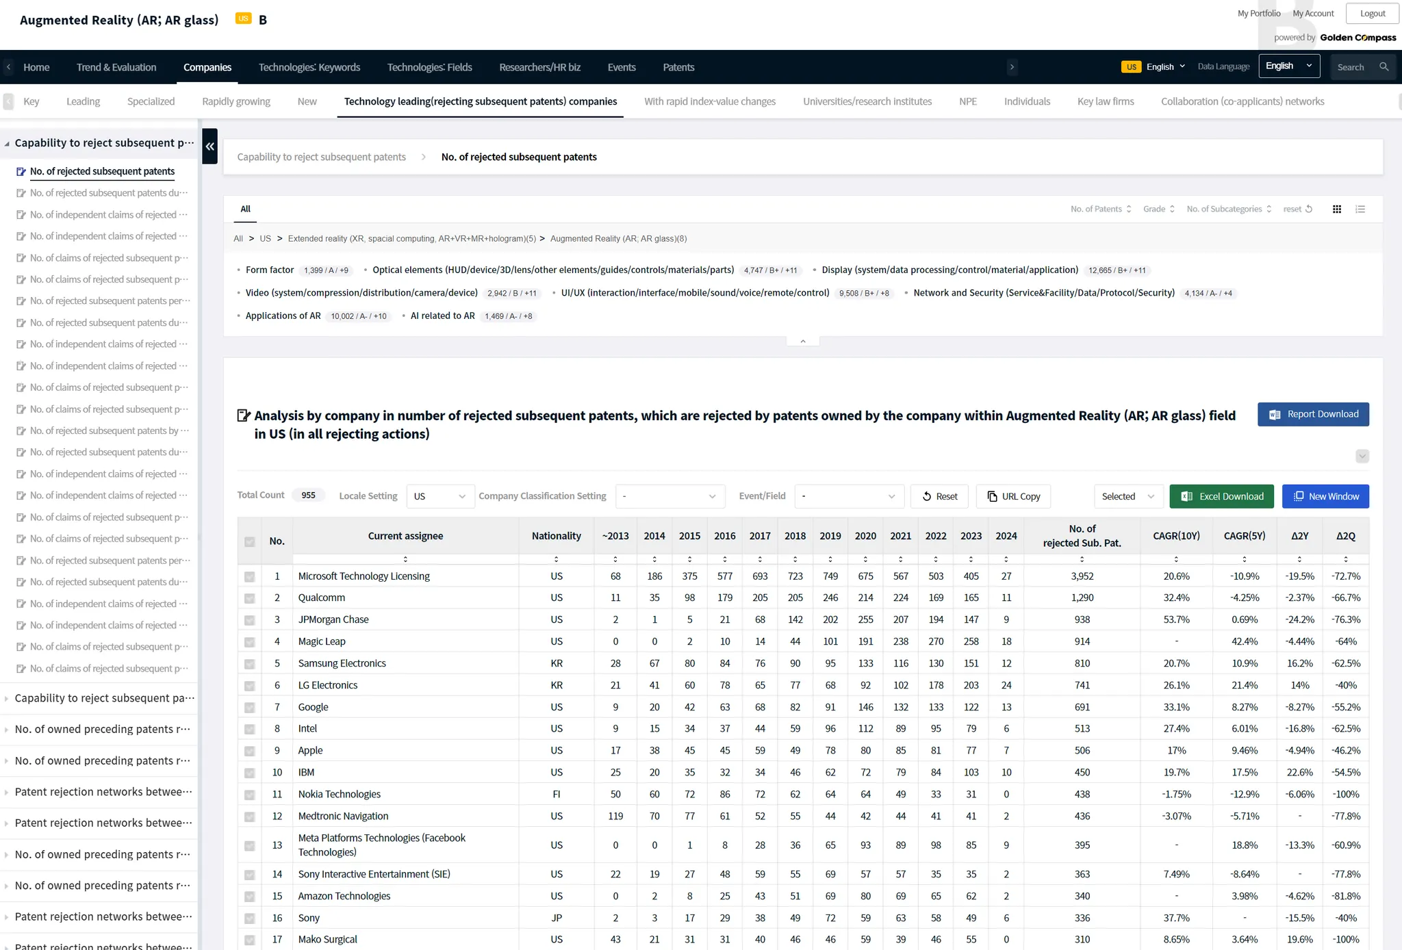Collapse the left sidebar with double-chevron icon
1402x950 pixels.
click(x=209, y=146)
